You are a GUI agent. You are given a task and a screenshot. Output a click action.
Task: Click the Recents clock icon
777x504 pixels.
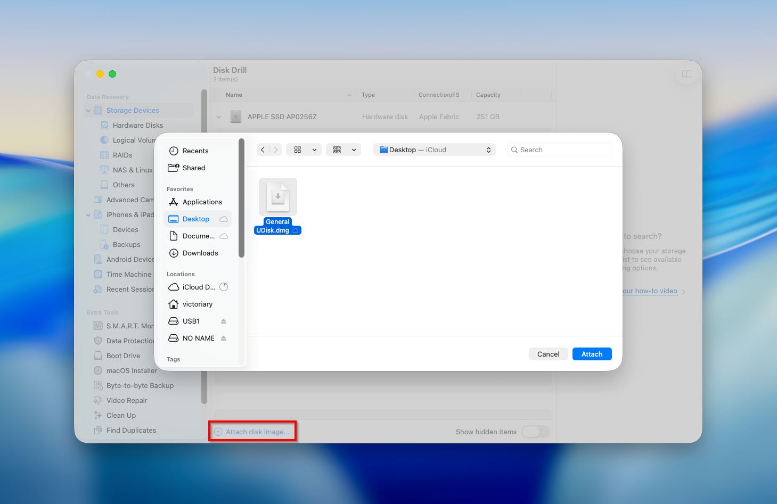pyautogui.click(x=174, y=151)
